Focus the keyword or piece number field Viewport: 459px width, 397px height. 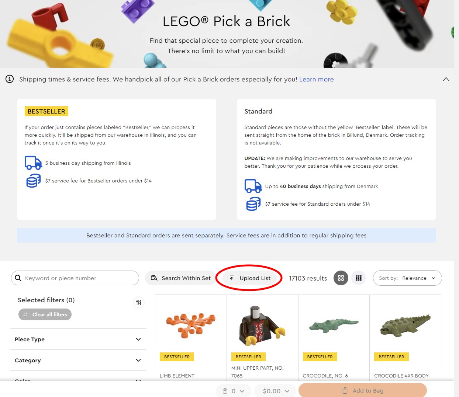(x=79, y=278)
